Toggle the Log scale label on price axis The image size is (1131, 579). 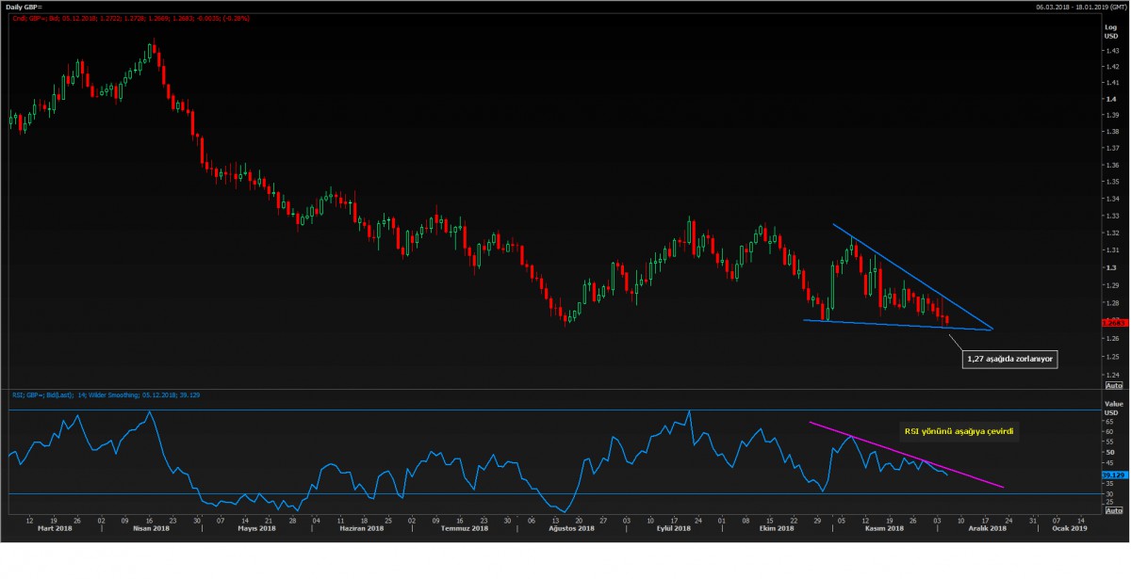coord(1110,26)
